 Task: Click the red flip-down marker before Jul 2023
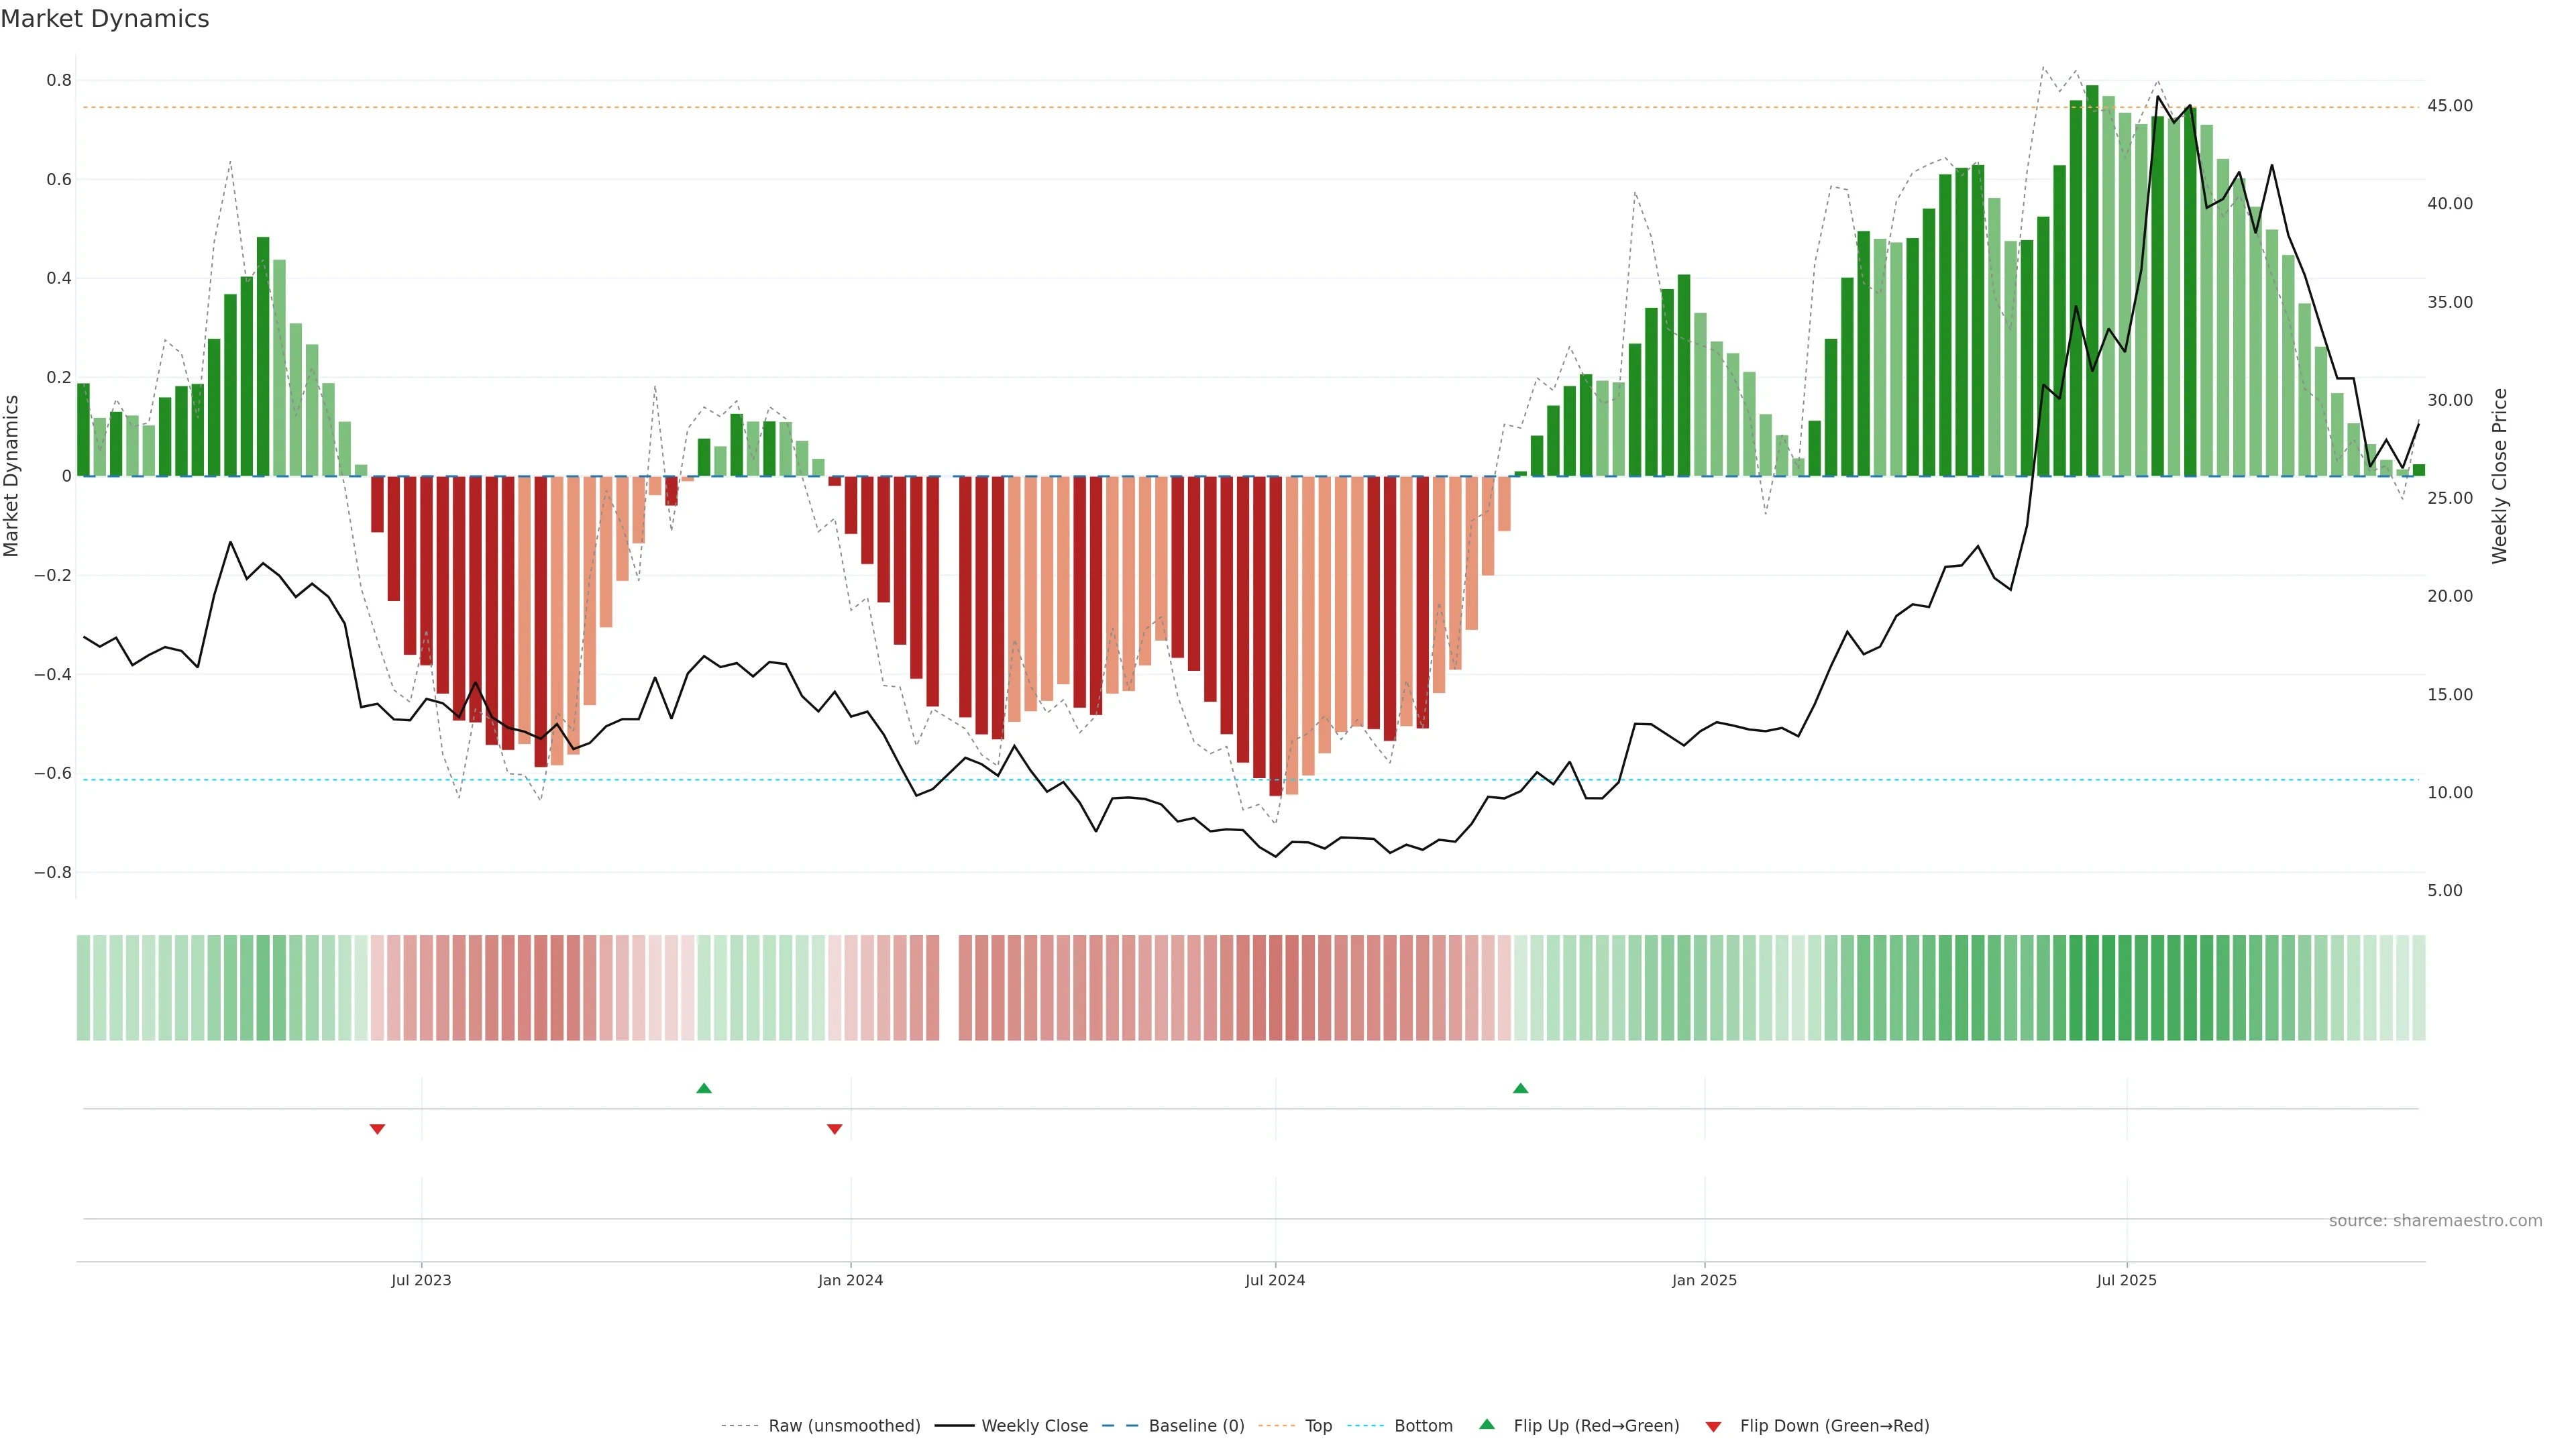point(377,1129)
